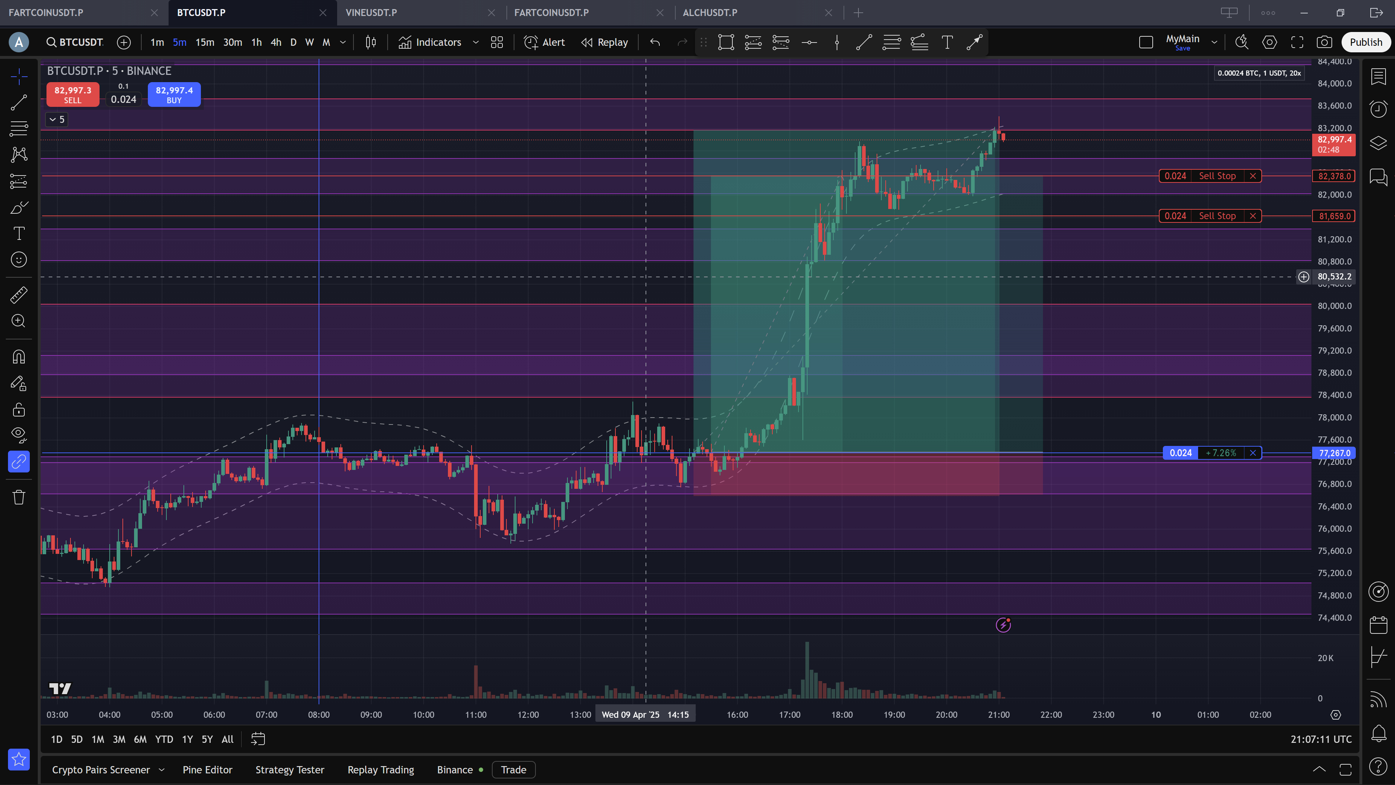1395x785 pixels.
Task: Open the Alert creation dialog
Action: [x=544, y=42]
